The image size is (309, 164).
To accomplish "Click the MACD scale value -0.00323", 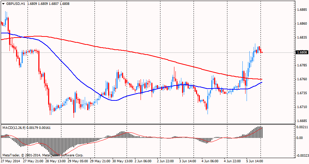I will coord(302,156).
